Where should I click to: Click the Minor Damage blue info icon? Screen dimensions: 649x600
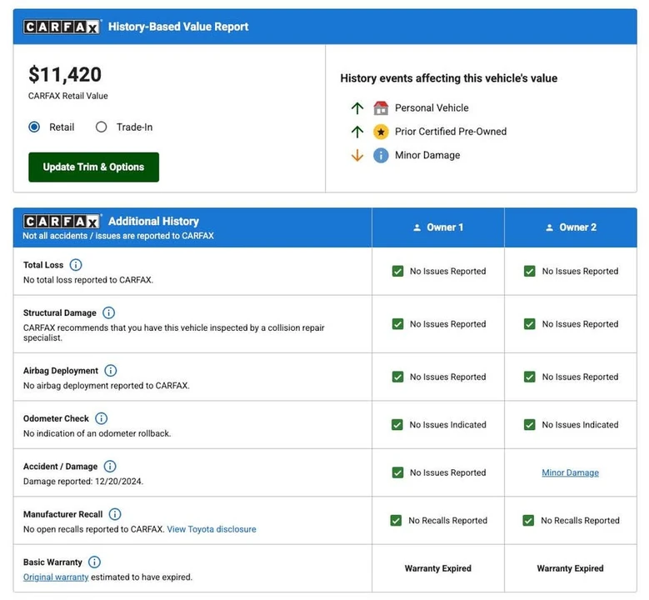point(381,156)
